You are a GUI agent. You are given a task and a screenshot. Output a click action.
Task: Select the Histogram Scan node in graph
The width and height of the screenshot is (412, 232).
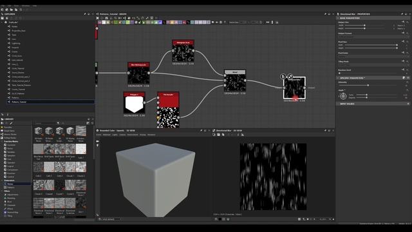click(x=183, y=51)
